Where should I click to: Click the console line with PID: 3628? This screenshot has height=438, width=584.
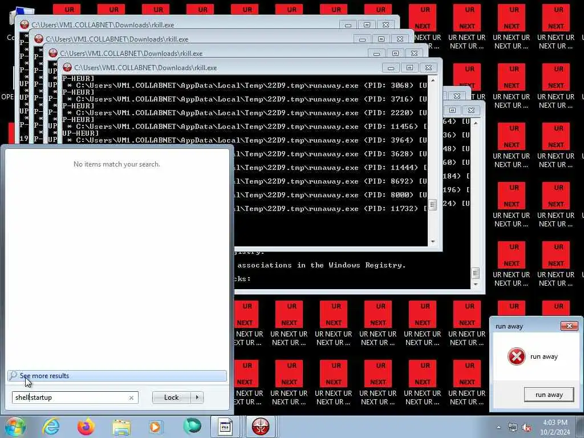click(331, 154)
